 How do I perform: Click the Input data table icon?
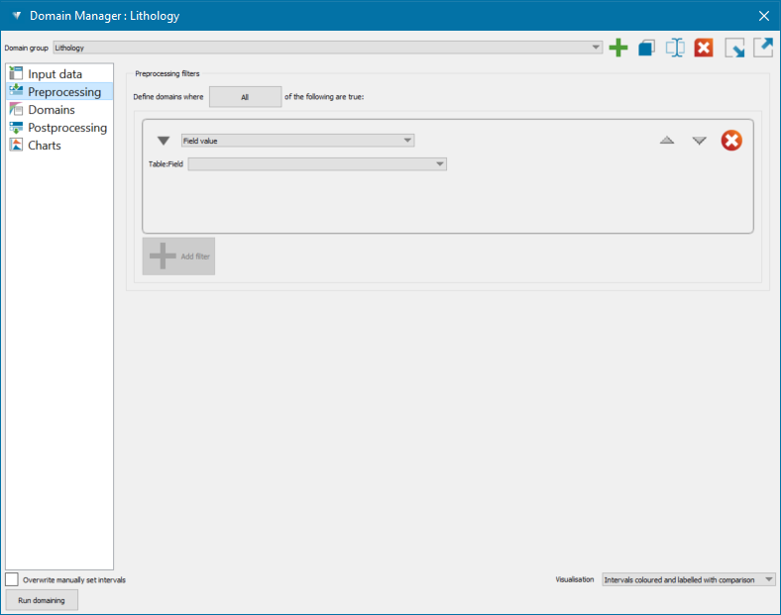[16, 73]
